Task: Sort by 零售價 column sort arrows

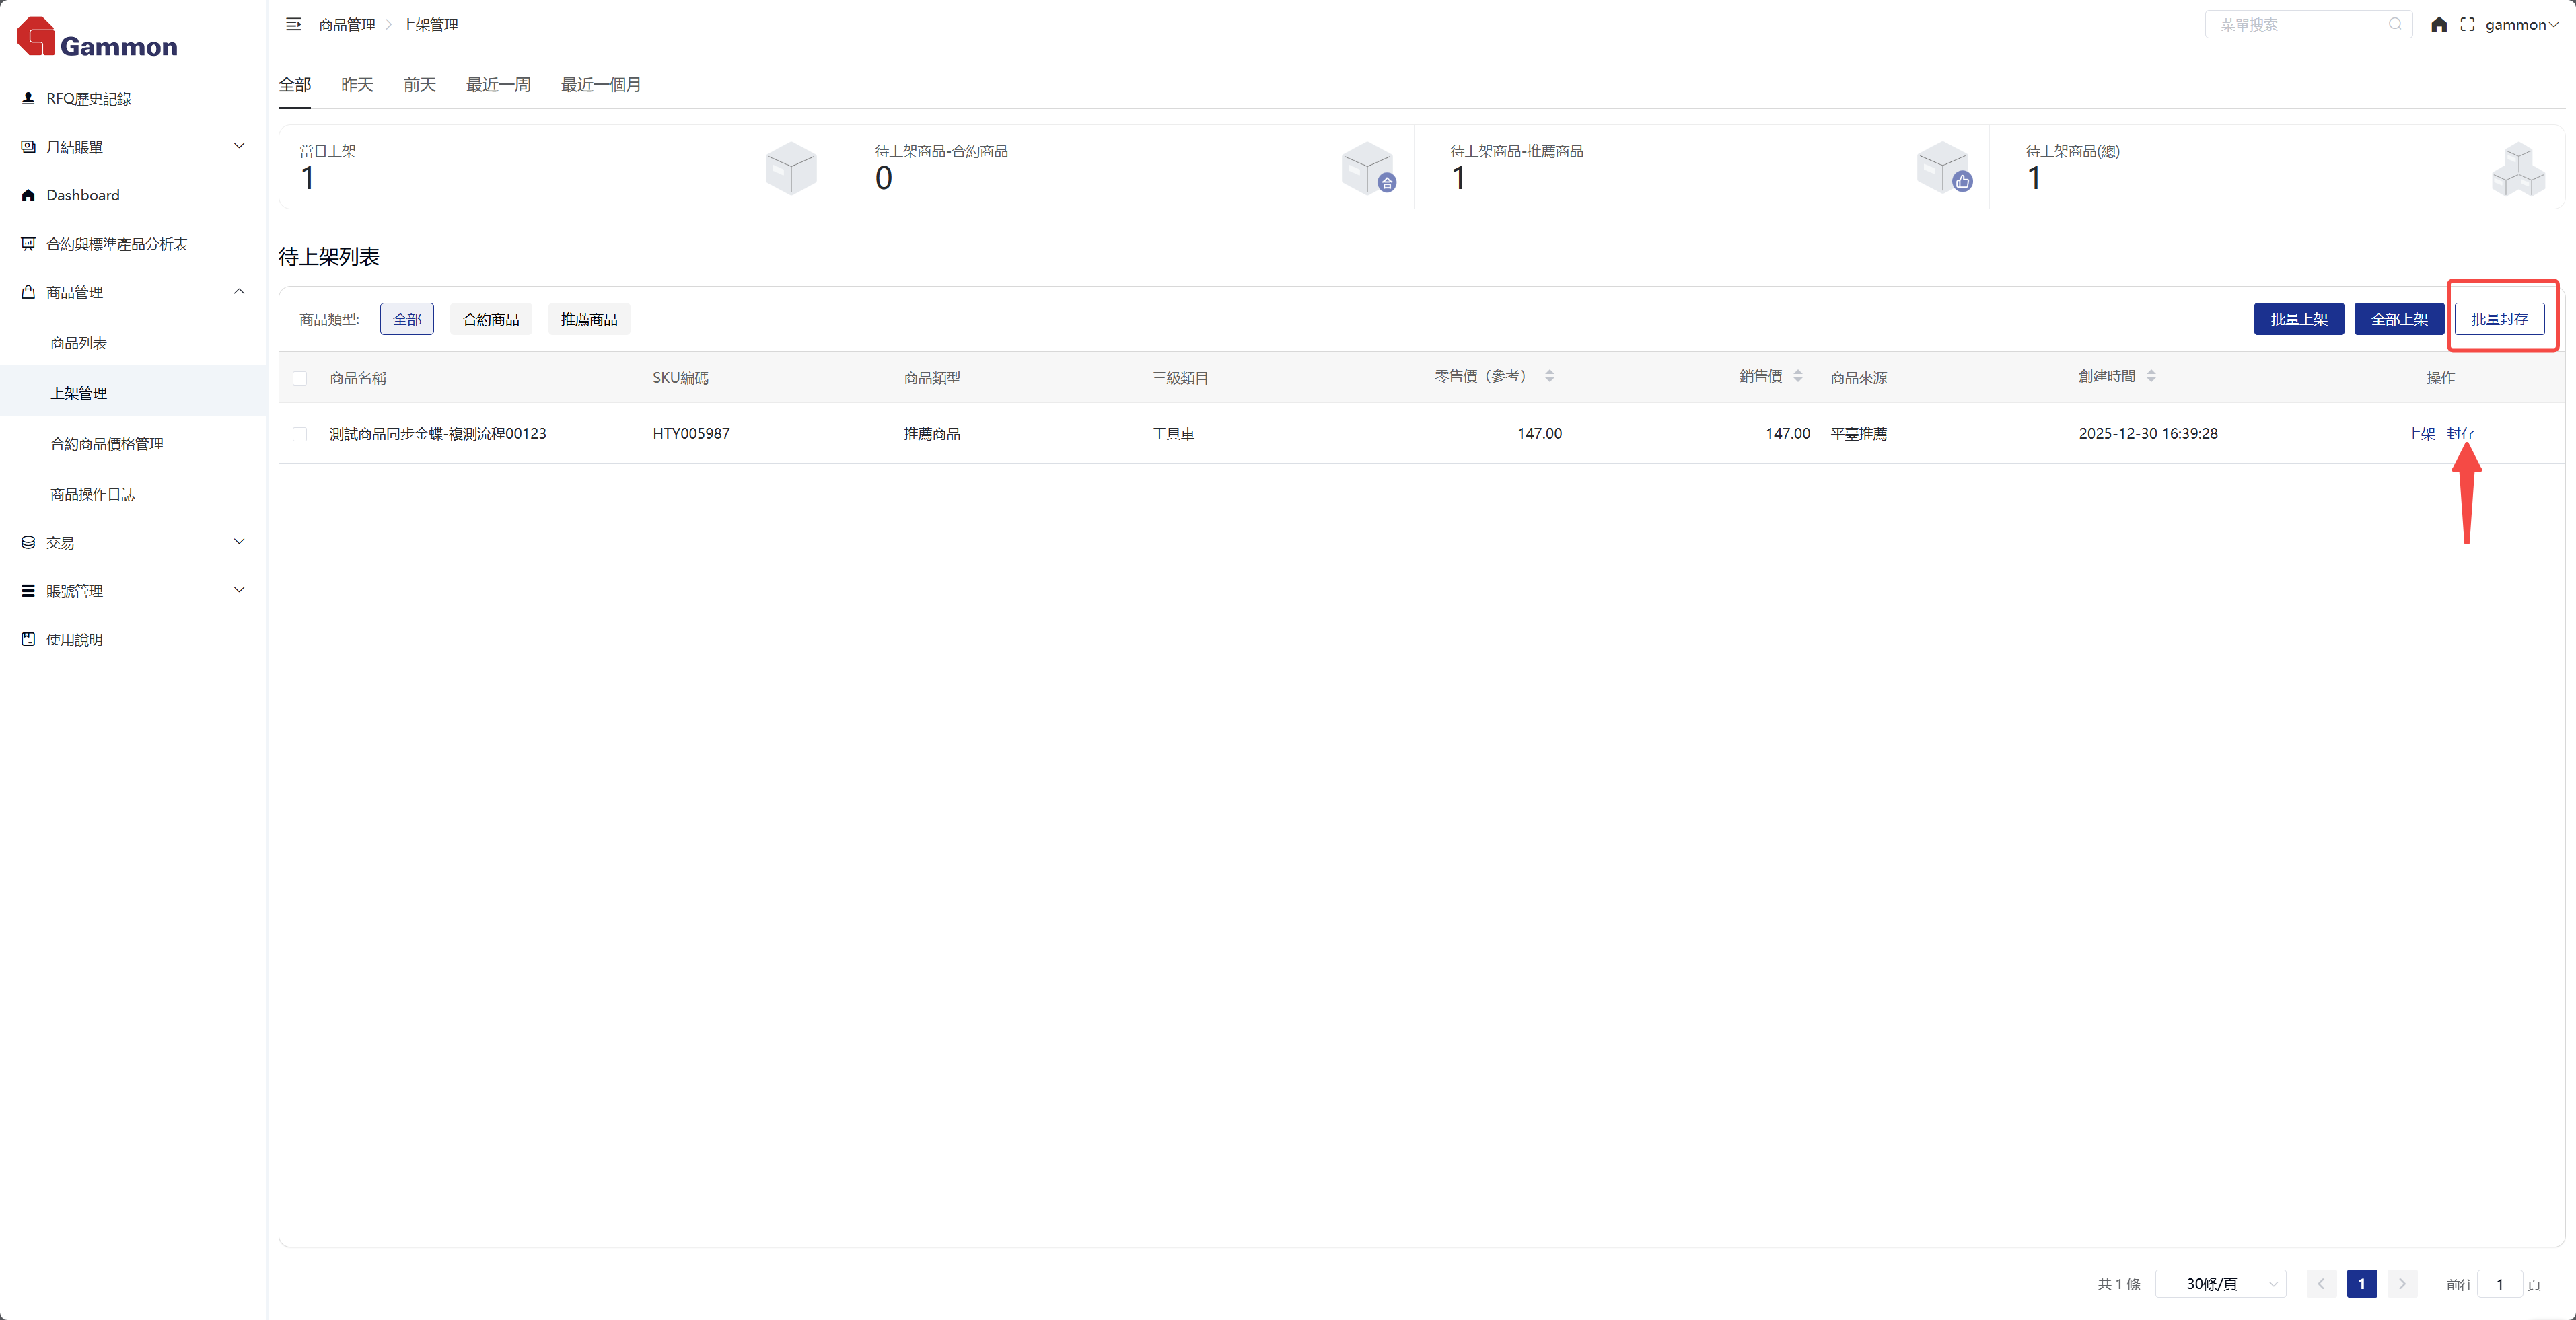Action: tap(1549, 377)
